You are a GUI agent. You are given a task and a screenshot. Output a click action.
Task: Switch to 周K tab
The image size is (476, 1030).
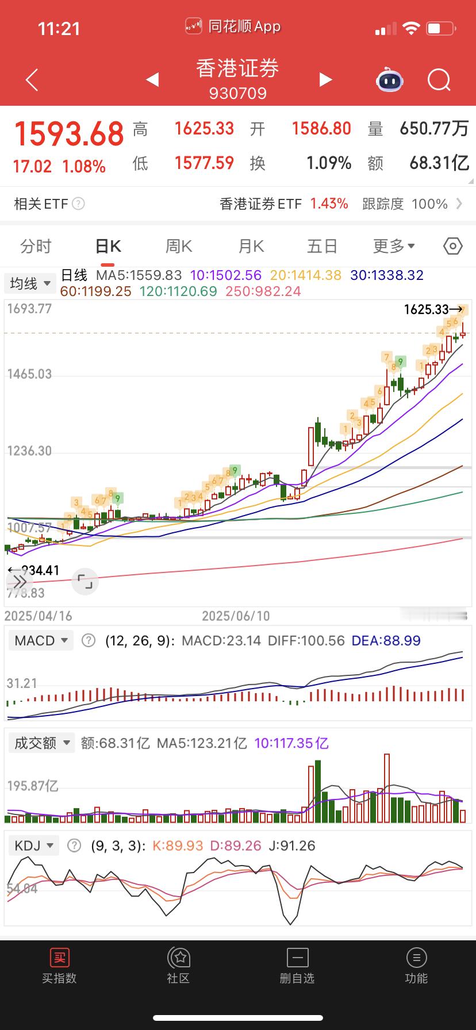(x=179, y=247)
